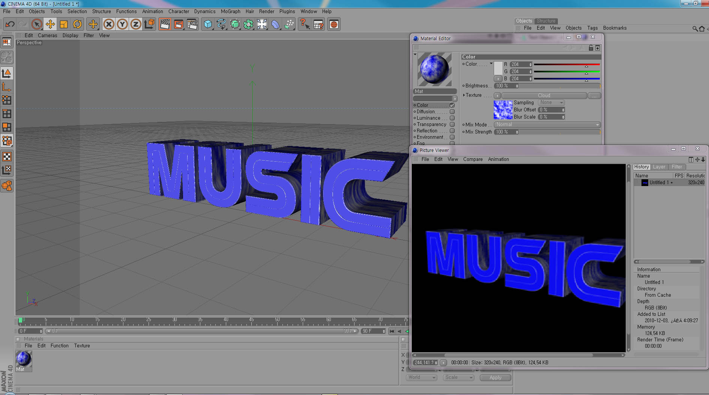Viewport: 709px width, 395px height.
Task: Open the viewport Cameras menu
Action: [x=48, y=35]
